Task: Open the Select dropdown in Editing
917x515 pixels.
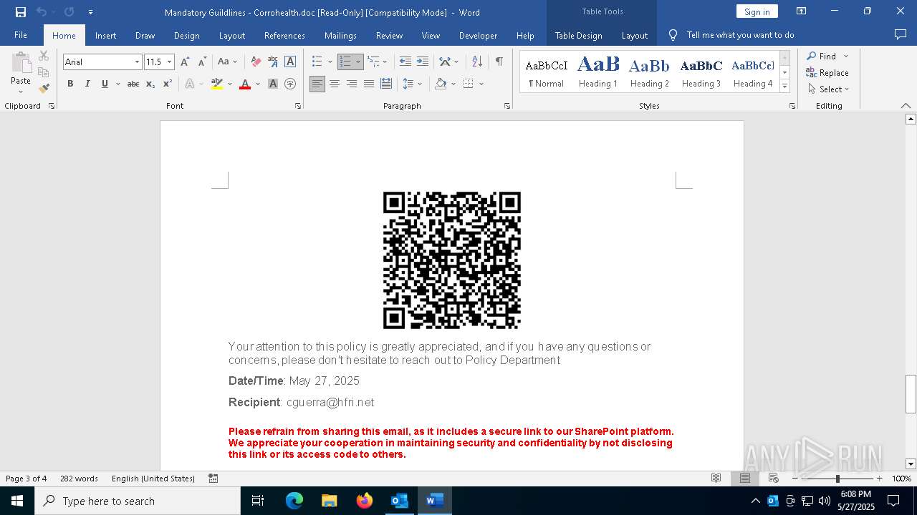Action: (x=828, y=89)
